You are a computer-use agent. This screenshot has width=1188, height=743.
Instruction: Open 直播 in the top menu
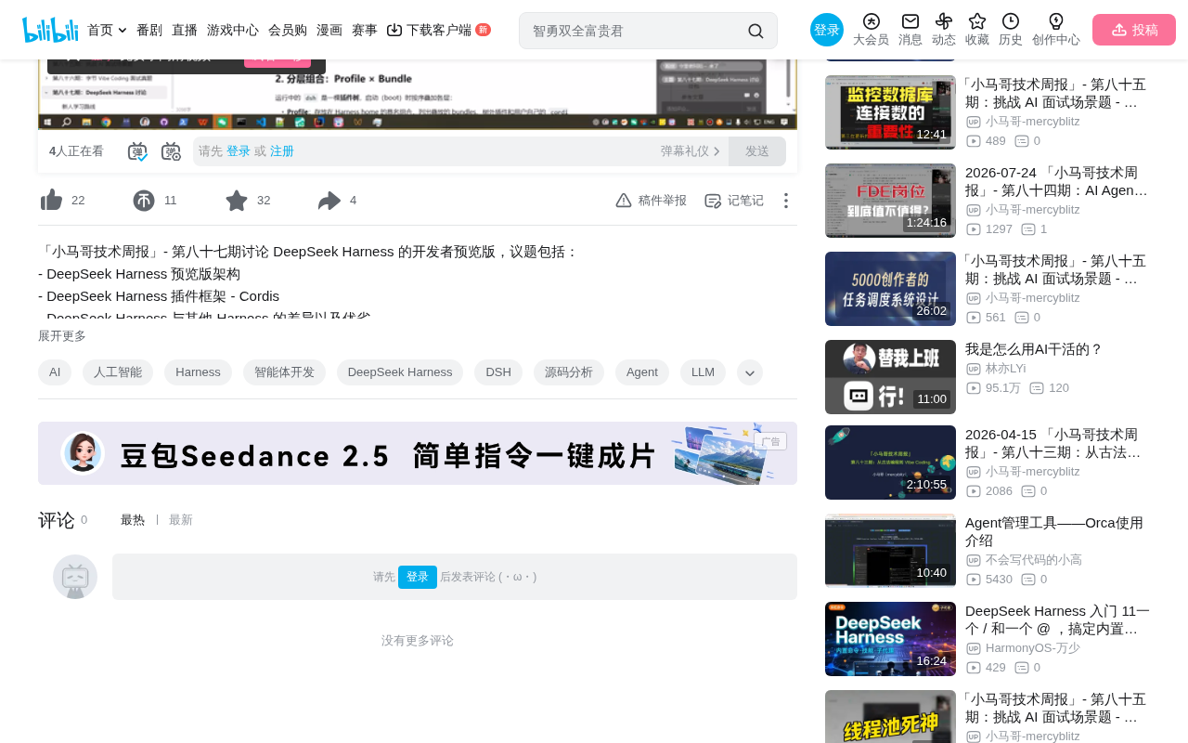(x=185, y=30)
